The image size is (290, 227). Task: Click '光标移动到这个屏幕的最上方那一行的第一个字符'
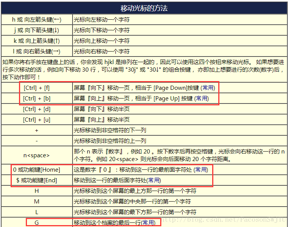(135, 191)
